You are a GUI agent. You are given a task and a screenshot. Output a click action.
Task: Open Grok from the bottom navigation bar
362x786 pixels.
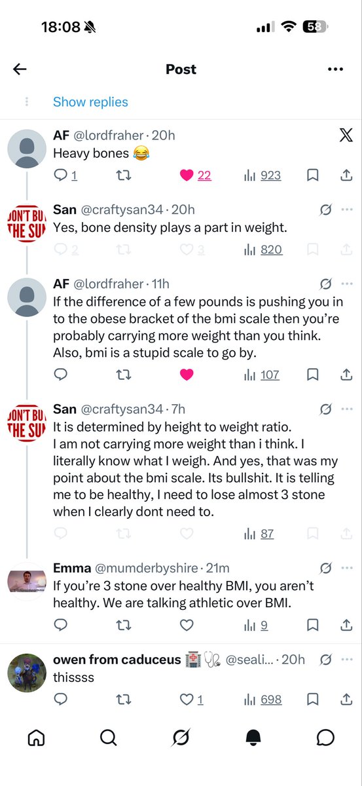[181, 738]
